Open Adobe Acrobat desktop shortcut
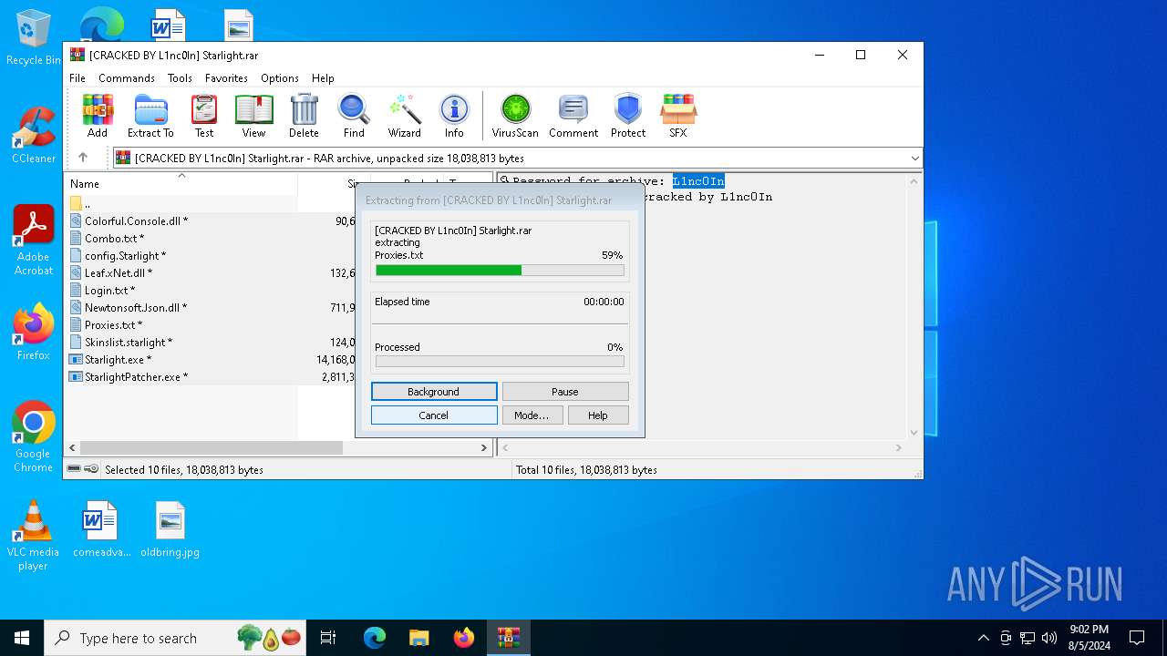 point(34,241)
